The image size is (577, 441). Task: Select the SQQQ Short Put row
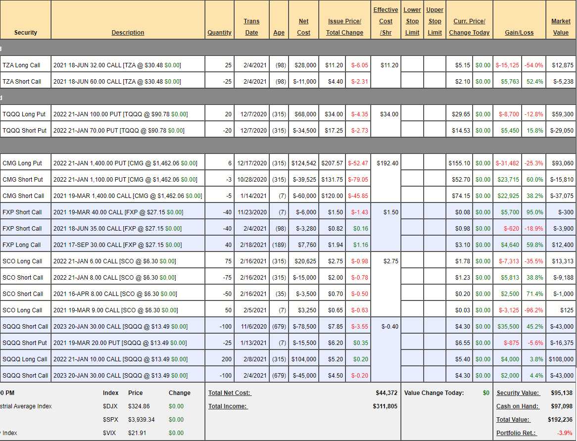(25, 343)
